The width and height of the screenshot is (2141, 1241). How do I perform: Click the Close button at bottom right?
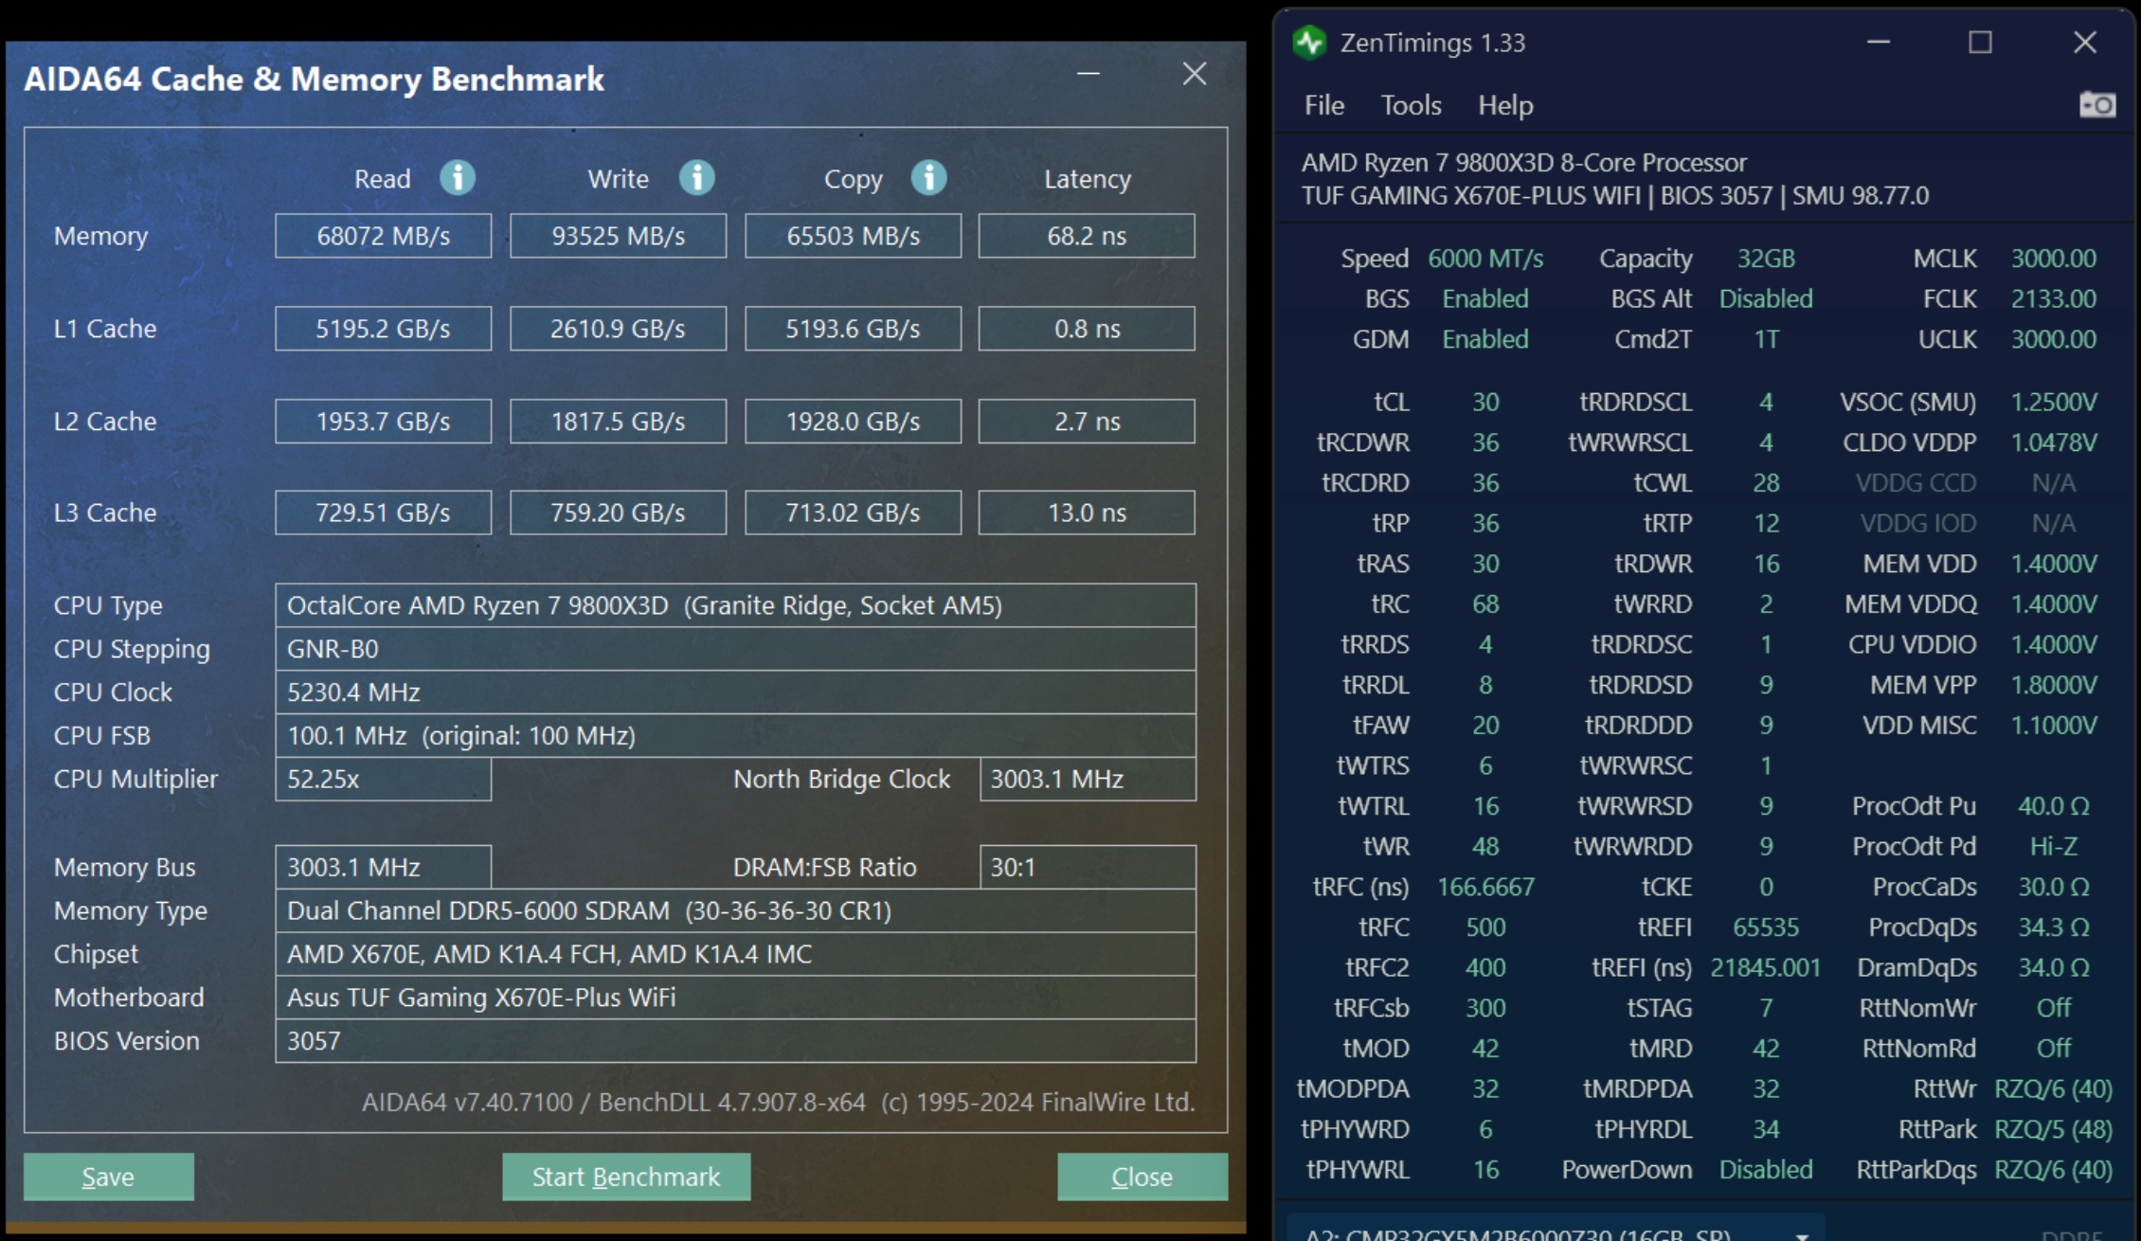1142,1177
